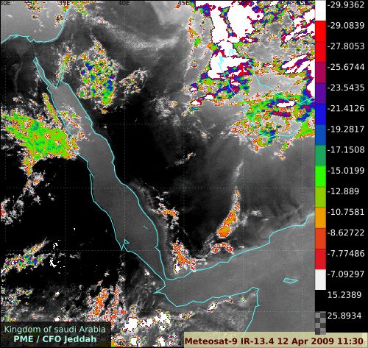Select the bright green -15.0199 swatch

point(320,177)
